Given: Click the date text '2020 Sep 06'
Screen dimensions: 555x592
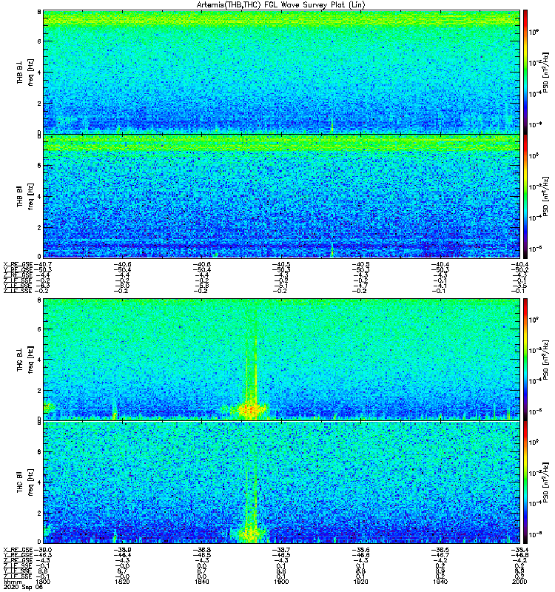Looking at the screenshot, I should tap(24, 587).
